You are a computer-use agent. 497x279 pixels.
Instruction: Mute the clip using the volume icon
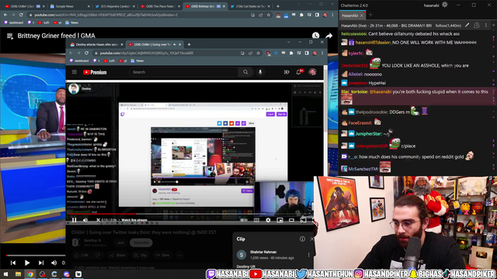click(x=85, y=220)
